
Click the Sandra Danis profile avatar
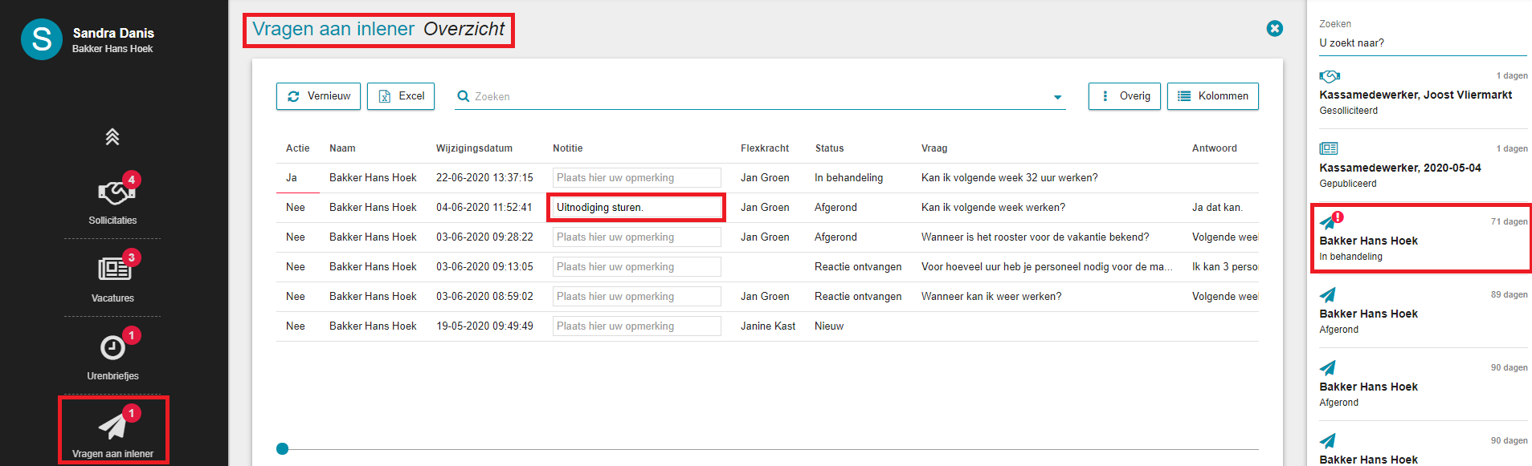click(x=42, y=39)
